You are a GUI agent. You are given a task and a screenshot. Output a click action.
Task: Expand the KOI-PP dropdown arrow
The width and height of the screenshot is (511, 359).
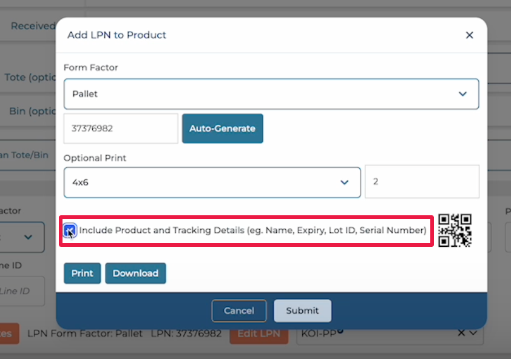point(473,333)
